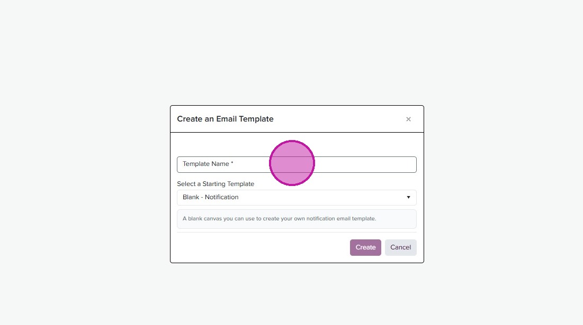Click the X icon in dialog header
The width and height of the screenshot is (583, 325).
[408, 119]
